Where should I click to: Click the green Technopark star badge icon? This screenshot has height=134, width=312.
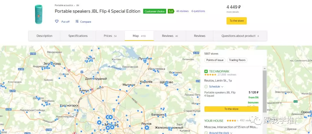pos(206,71)
